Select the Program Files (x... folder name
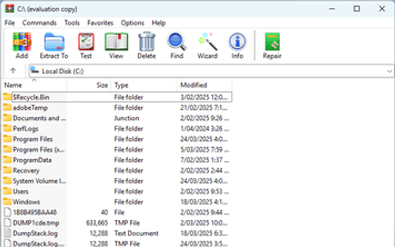Image resolution: width=395 pixels, height=247 pixels. click(38, 149)
